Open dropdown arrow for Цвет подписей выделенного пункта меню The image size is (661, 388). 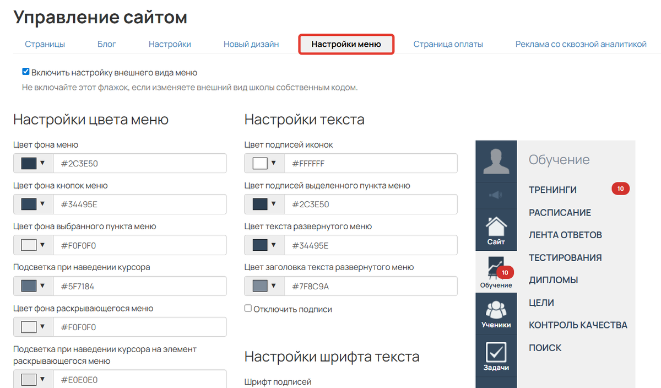274,204
